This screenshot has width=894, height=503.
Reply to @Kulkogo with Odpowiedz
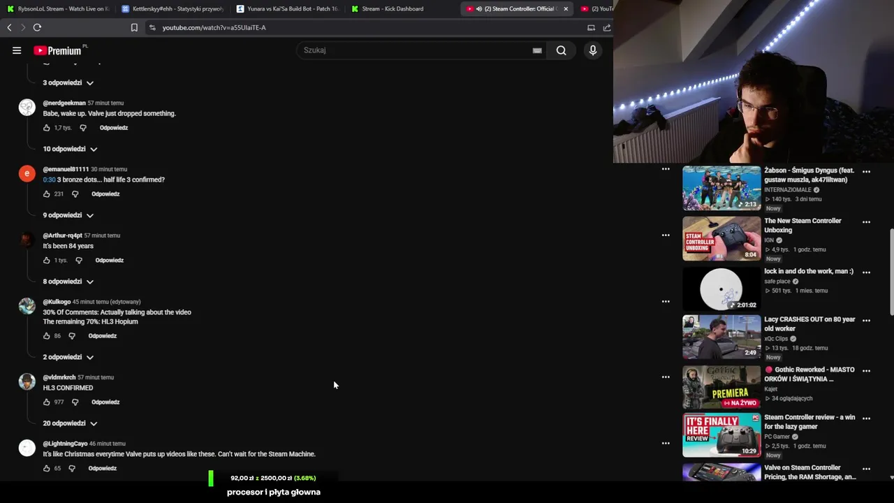click(103, 336)
